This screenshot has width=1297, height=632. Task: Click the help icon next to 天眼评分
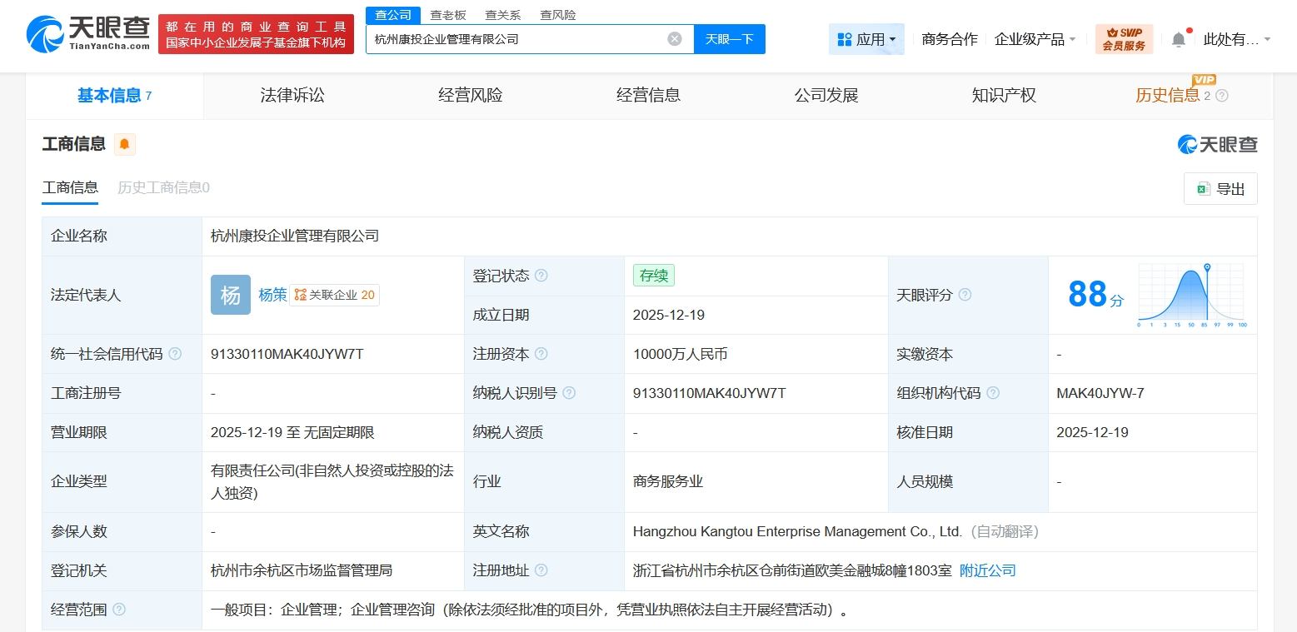[965, 295]
